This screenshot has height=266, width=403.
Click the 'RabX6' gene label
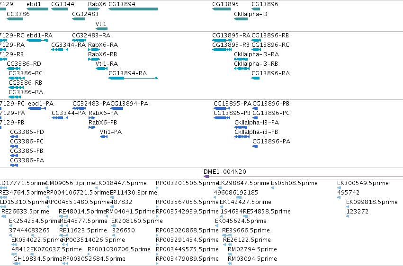[97, 4]
